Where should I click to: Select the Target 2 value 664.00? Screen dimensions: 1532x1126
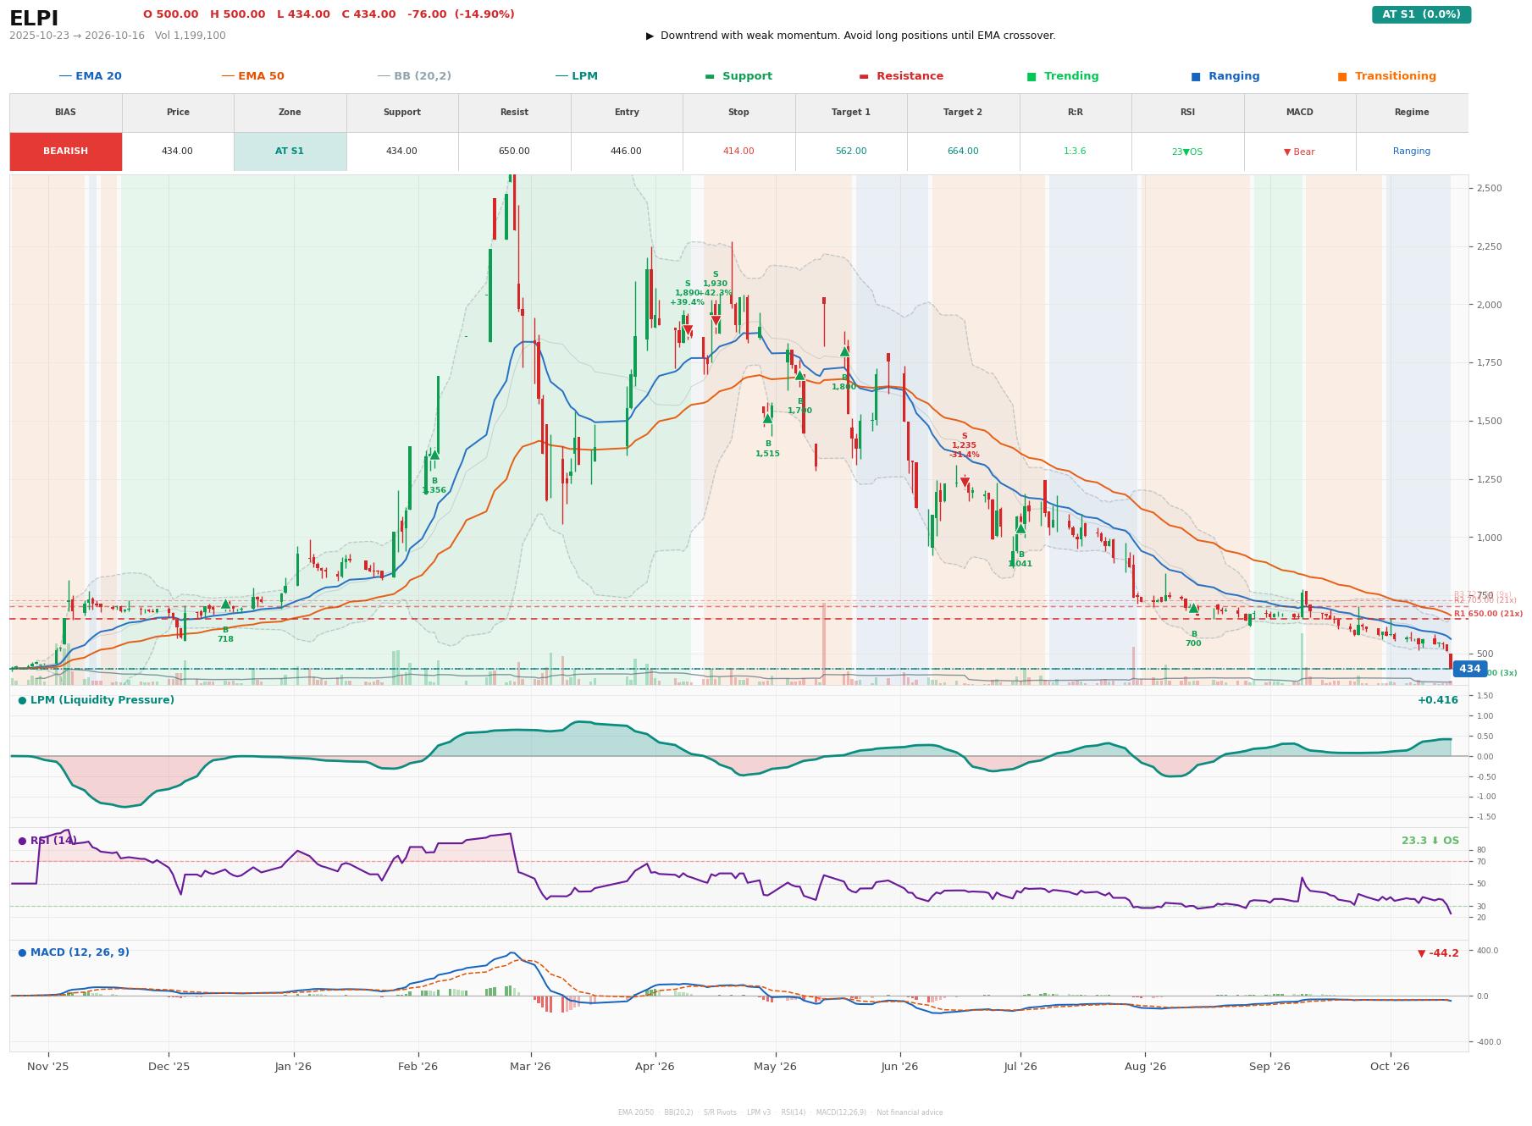[963, 152]
